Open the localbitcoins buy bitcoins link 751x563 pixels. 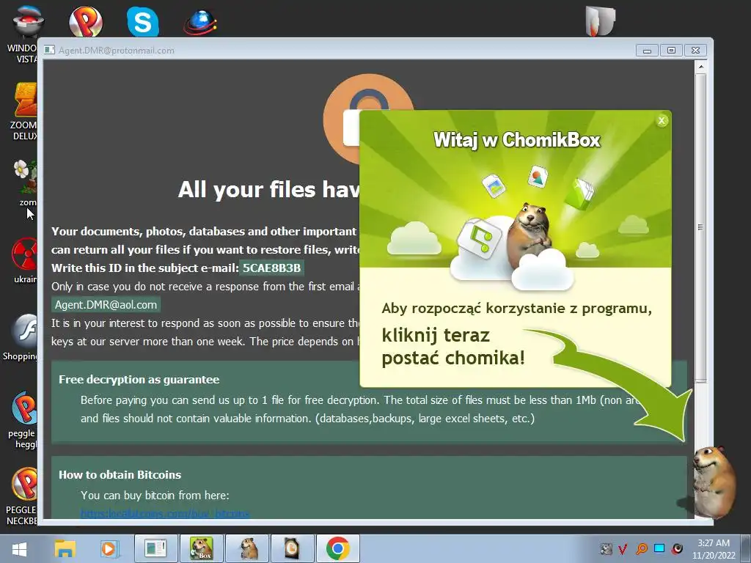[165, 514]
